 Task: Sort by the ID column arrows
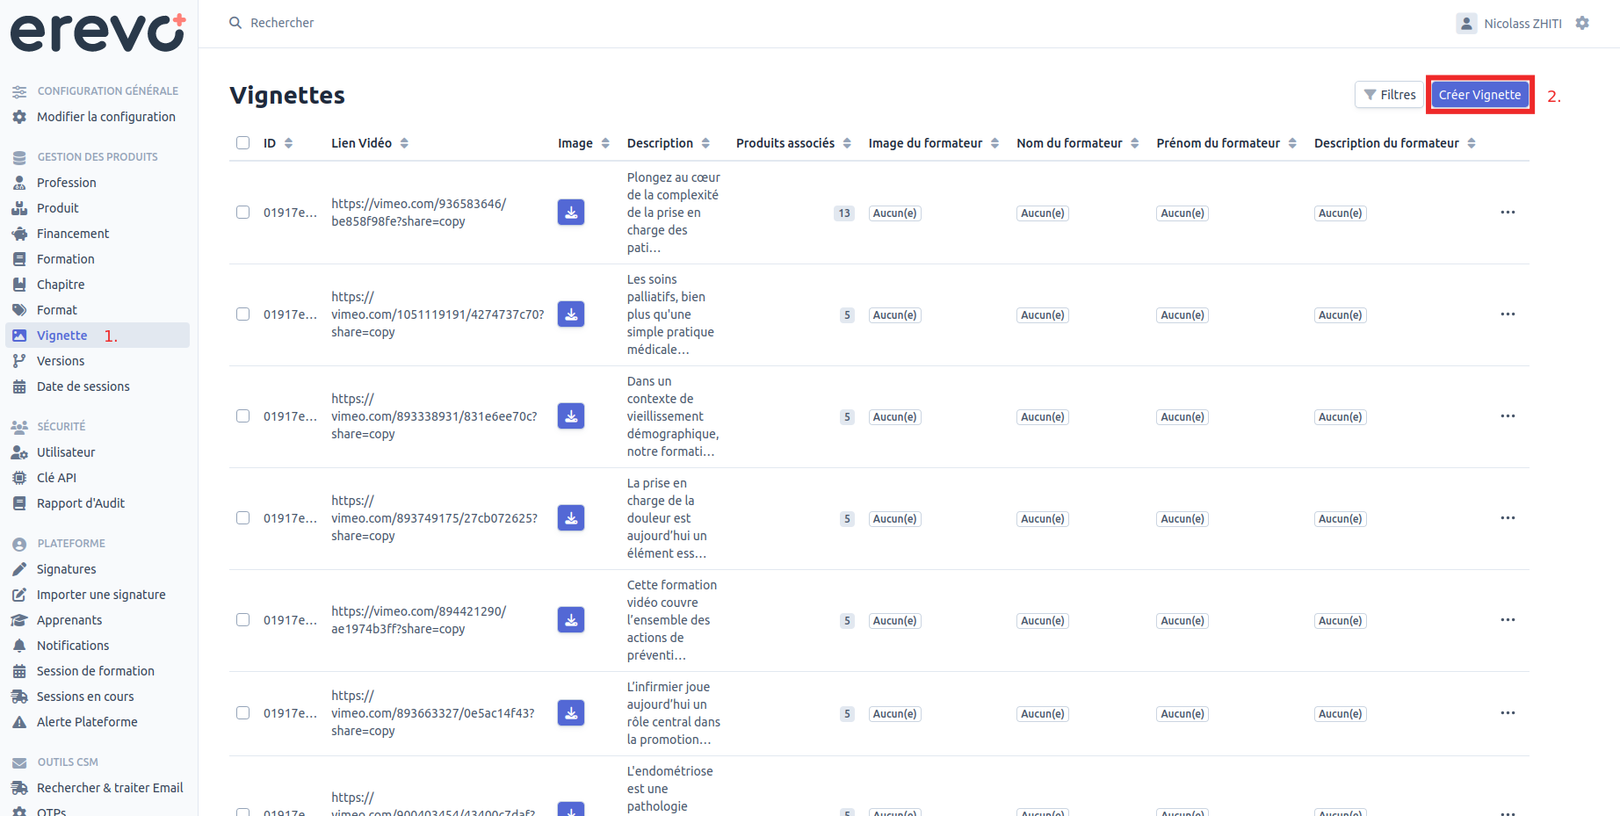(288, 143)
